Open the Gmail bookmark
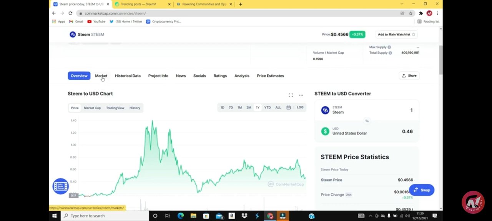492x221 pixels. tap(76, 21)
